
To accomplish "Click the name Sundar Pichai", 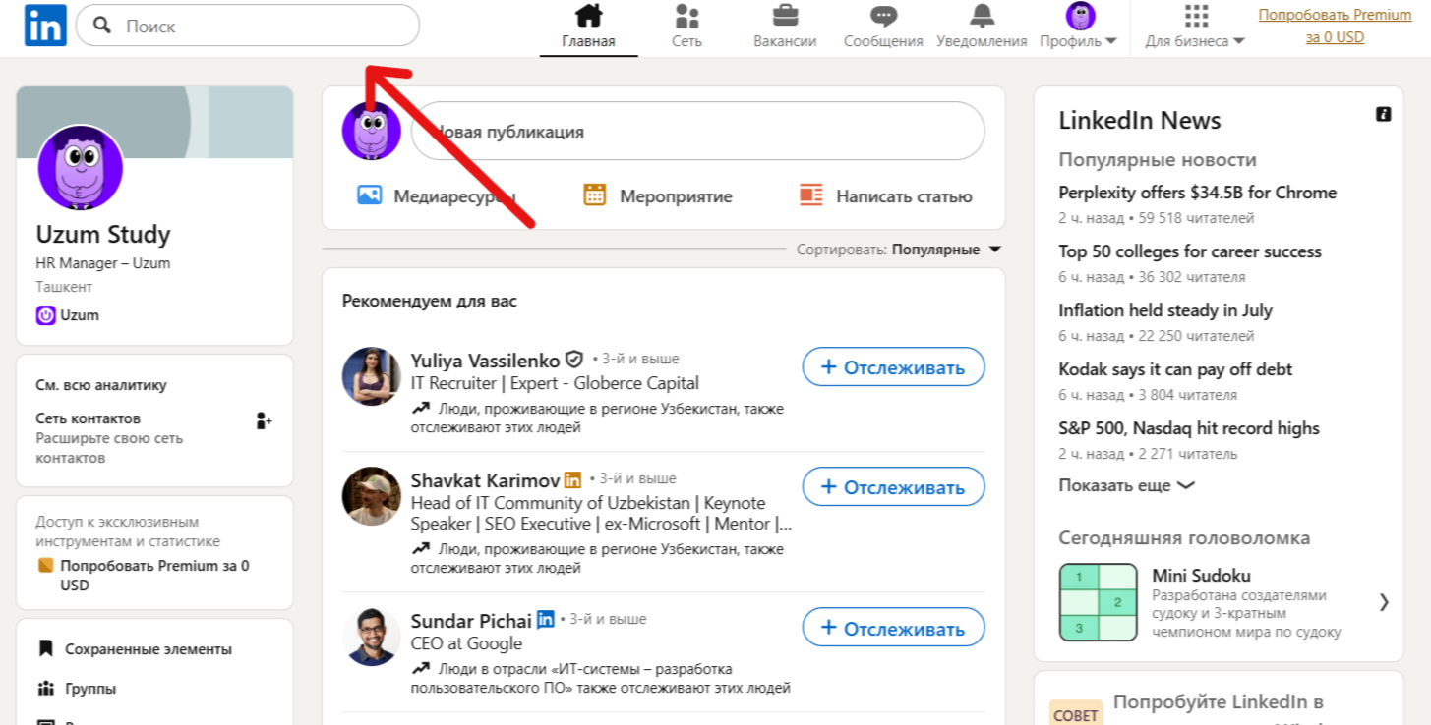I will (471, 621).
